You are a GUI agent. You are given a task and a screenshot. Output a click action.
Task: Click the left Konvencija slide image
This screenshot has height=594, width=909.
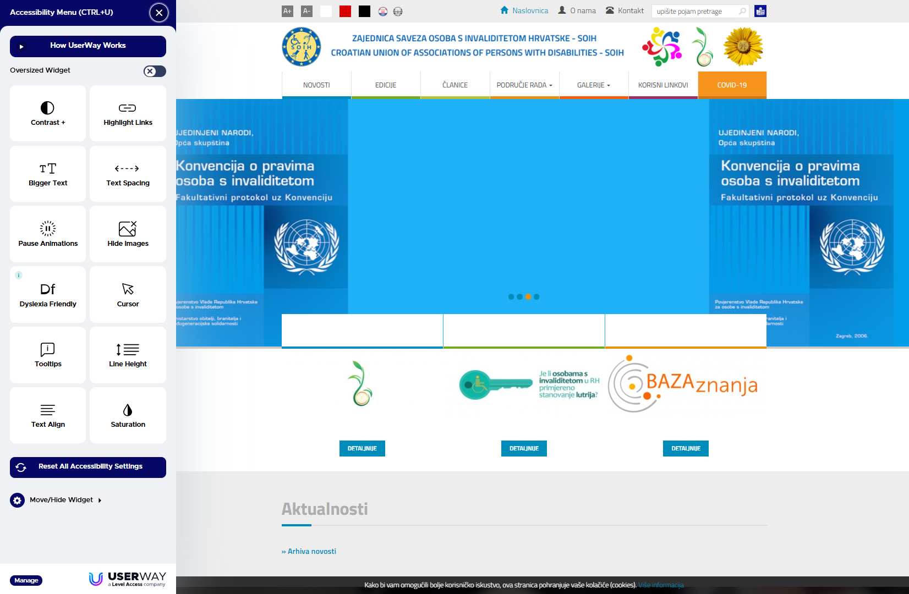point(262,223)
